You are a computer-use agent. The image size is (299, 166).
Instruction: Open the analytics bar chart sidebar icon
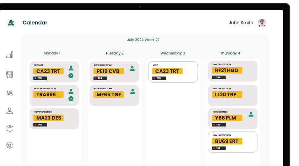point(10,55)
